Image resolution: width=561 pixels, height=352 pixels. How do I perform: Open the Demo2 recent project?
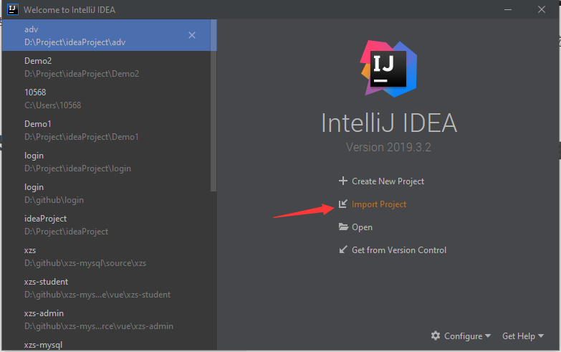point(107,67)
